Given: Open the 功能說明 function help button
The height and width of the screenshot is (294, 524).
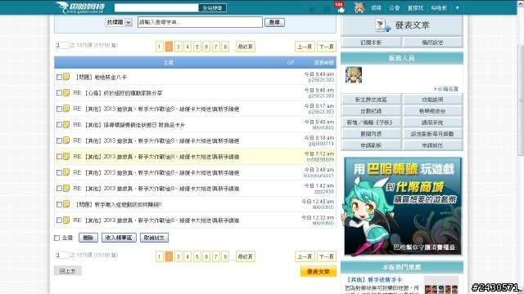Looking at the screenshot, I should tap(433, 100).
